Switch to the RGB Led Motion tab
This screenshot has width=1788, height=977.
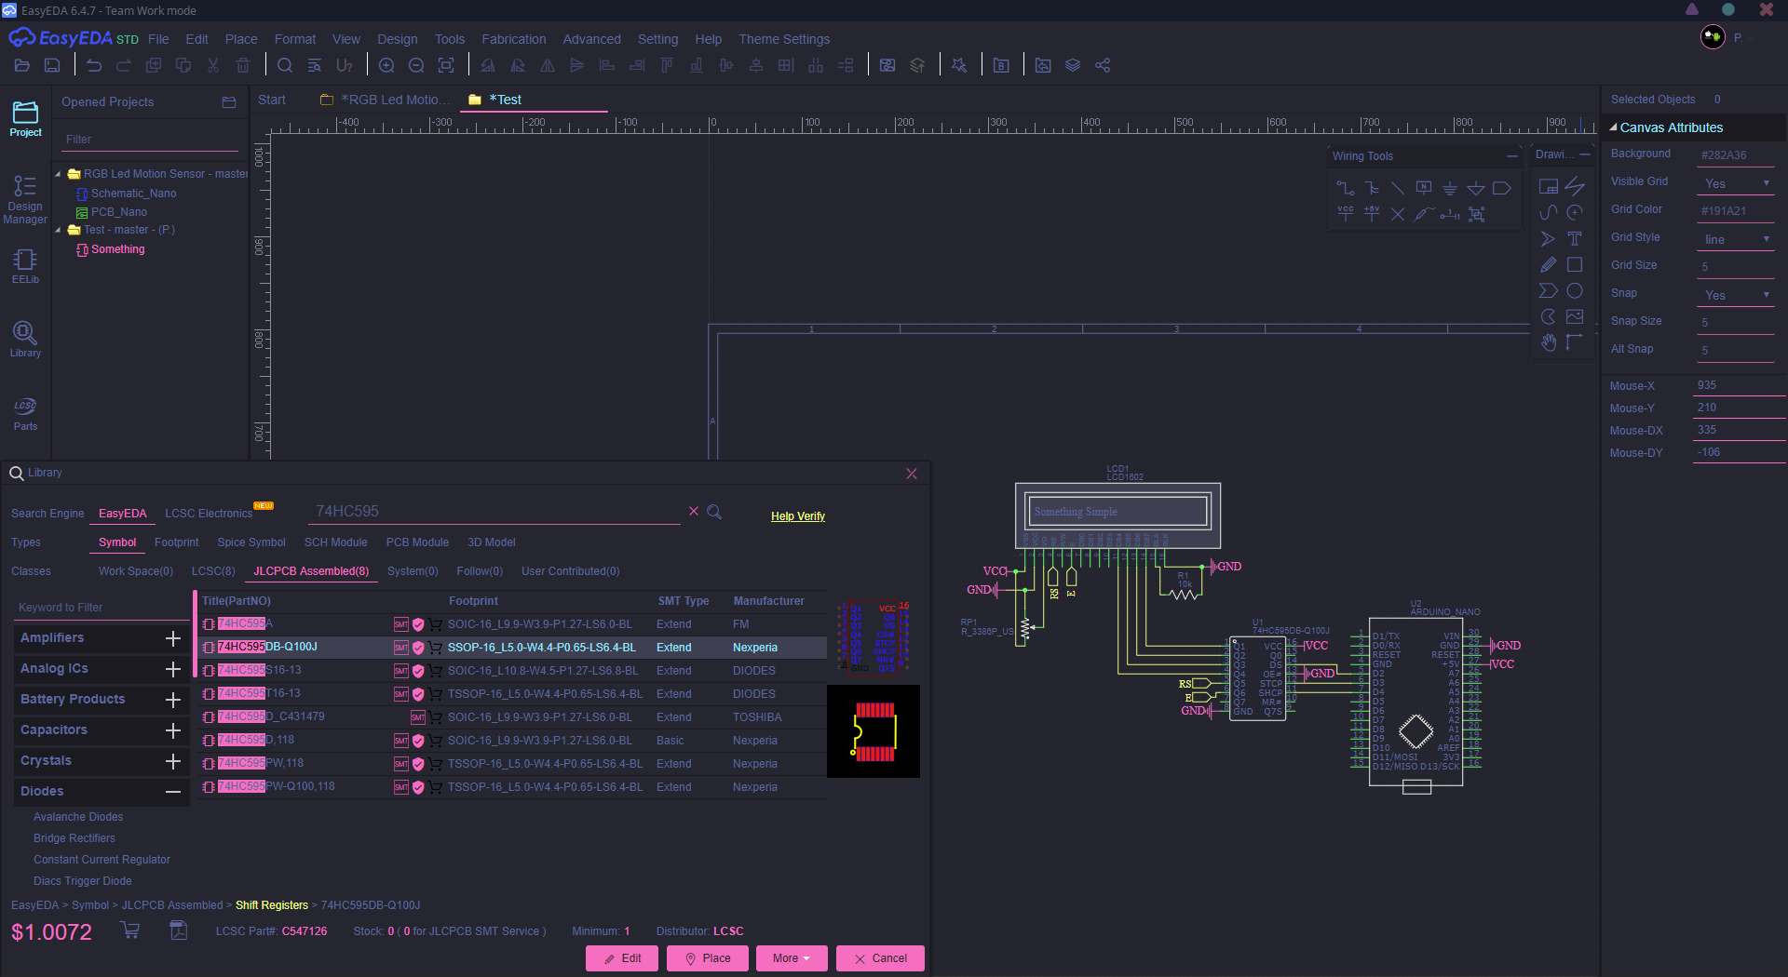386,100
